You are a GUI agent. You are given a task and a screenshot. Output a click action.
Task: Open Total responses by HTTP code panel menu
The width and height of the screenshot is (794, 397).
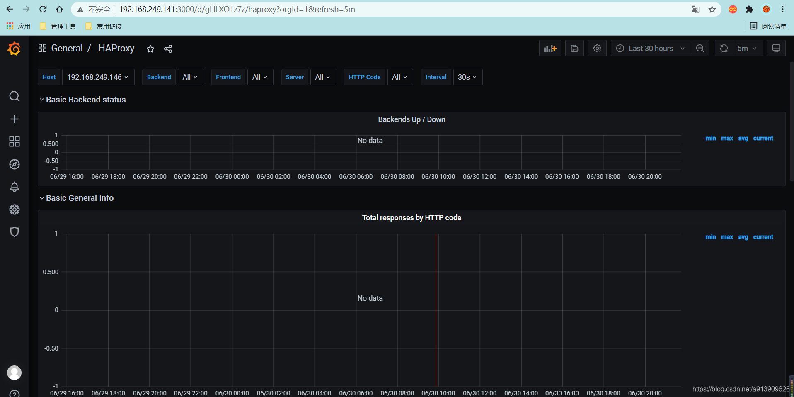[412, 218]
